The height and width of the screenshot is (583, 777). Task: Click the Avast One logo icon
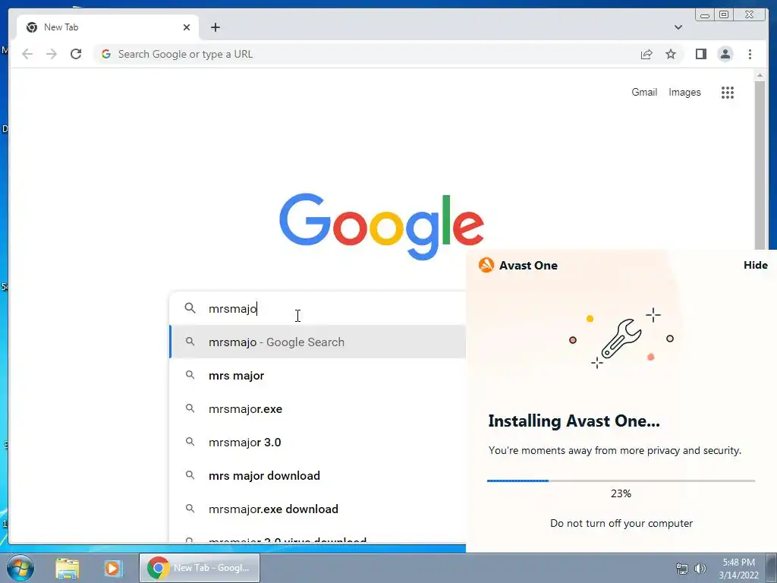coord(486,265)
